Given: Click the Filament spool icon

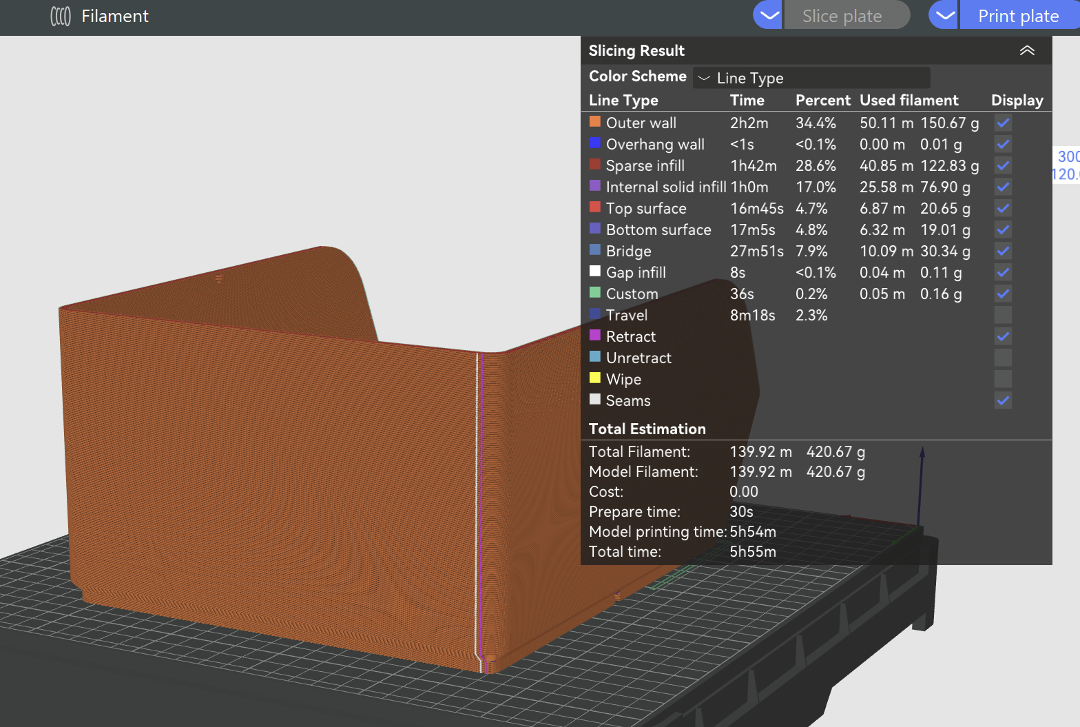Looking at the screenshot, I should 61,17.
